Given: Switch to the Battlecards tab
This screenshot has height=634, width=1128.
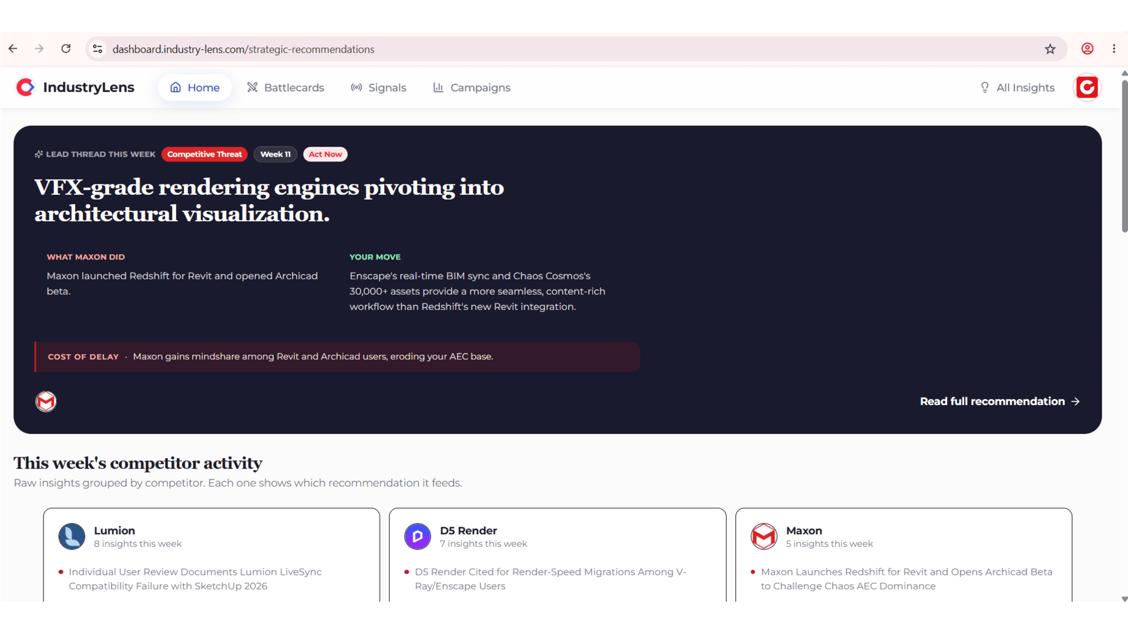Looking at the screenshot, I should click(x=286, y=87).
